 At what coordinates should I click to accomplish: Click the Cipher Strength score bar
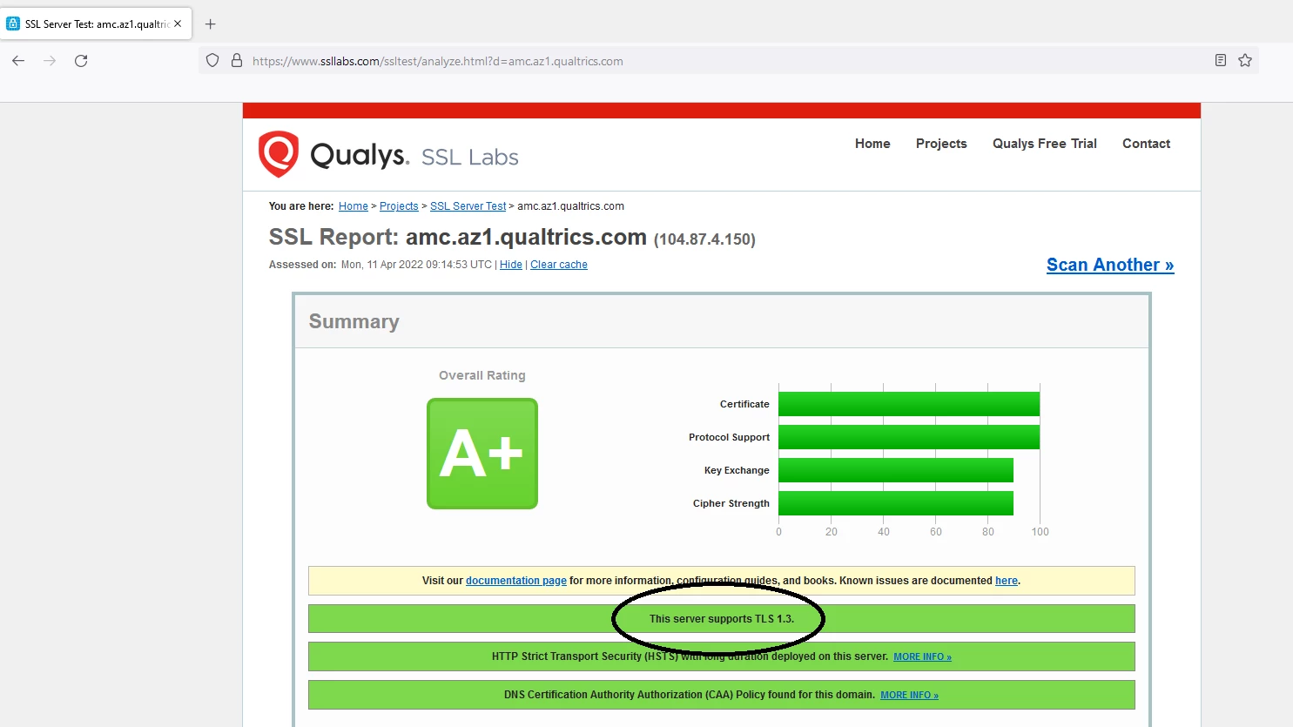click(x=896, y=503)
